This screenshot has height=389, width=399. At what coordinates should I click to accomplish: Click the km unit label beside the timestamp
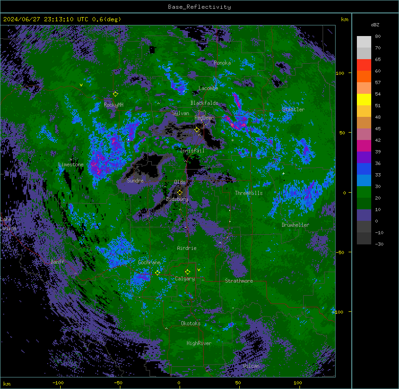[x=345, y=19]
